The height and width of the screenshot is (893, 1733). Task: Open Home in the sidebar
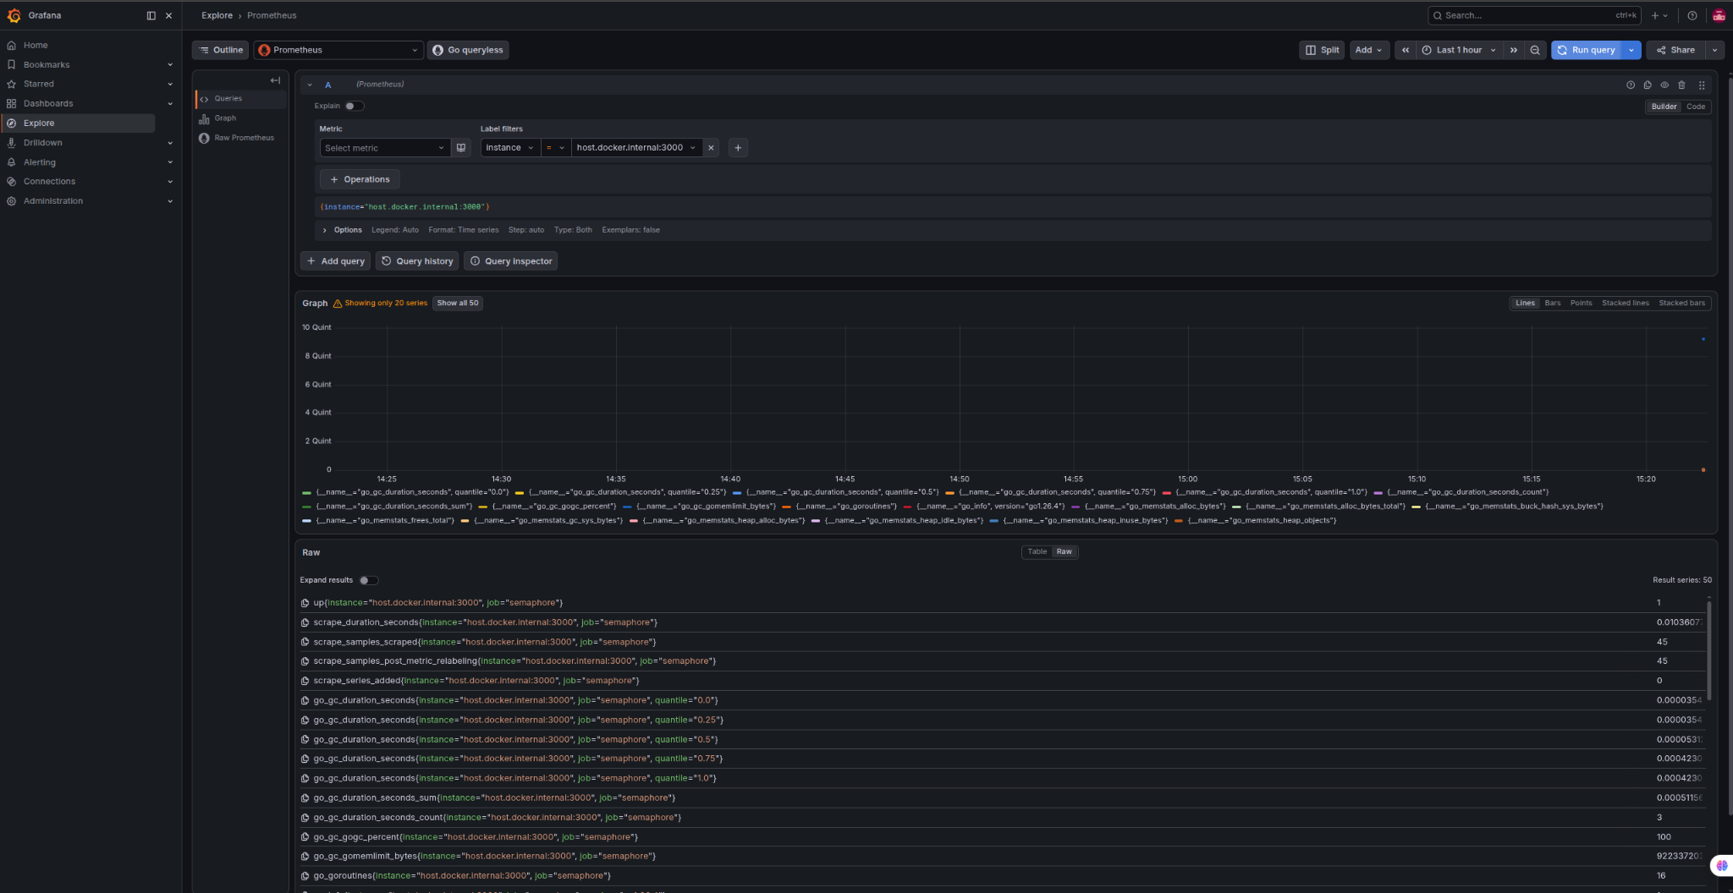click(36, 46)
